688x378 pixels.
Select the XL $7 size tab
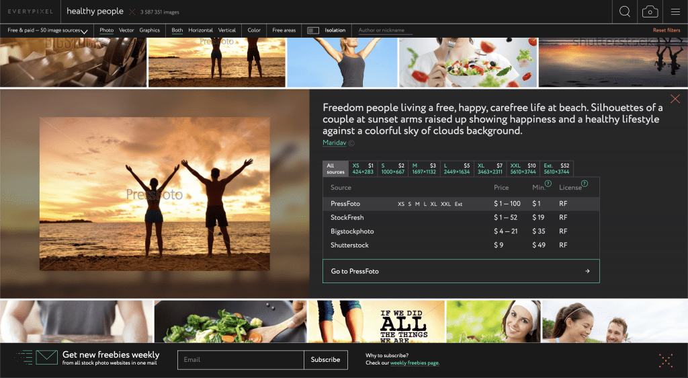pos(490,168)
